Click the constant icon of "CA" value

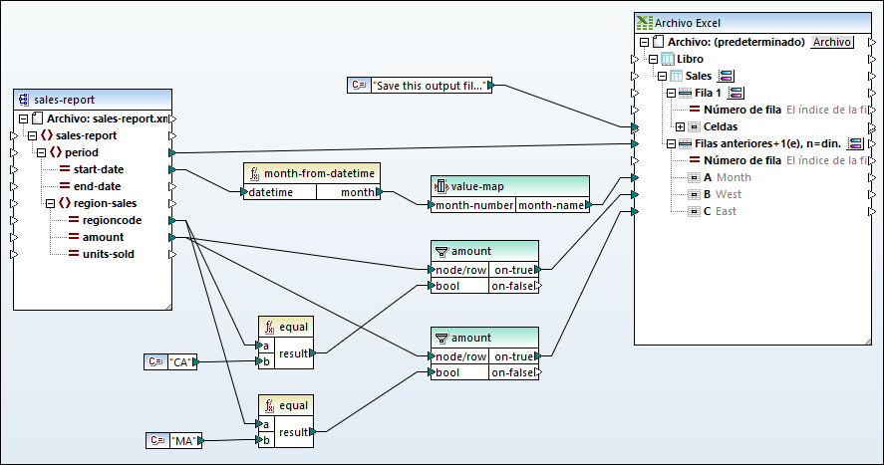tap(155, 362)
